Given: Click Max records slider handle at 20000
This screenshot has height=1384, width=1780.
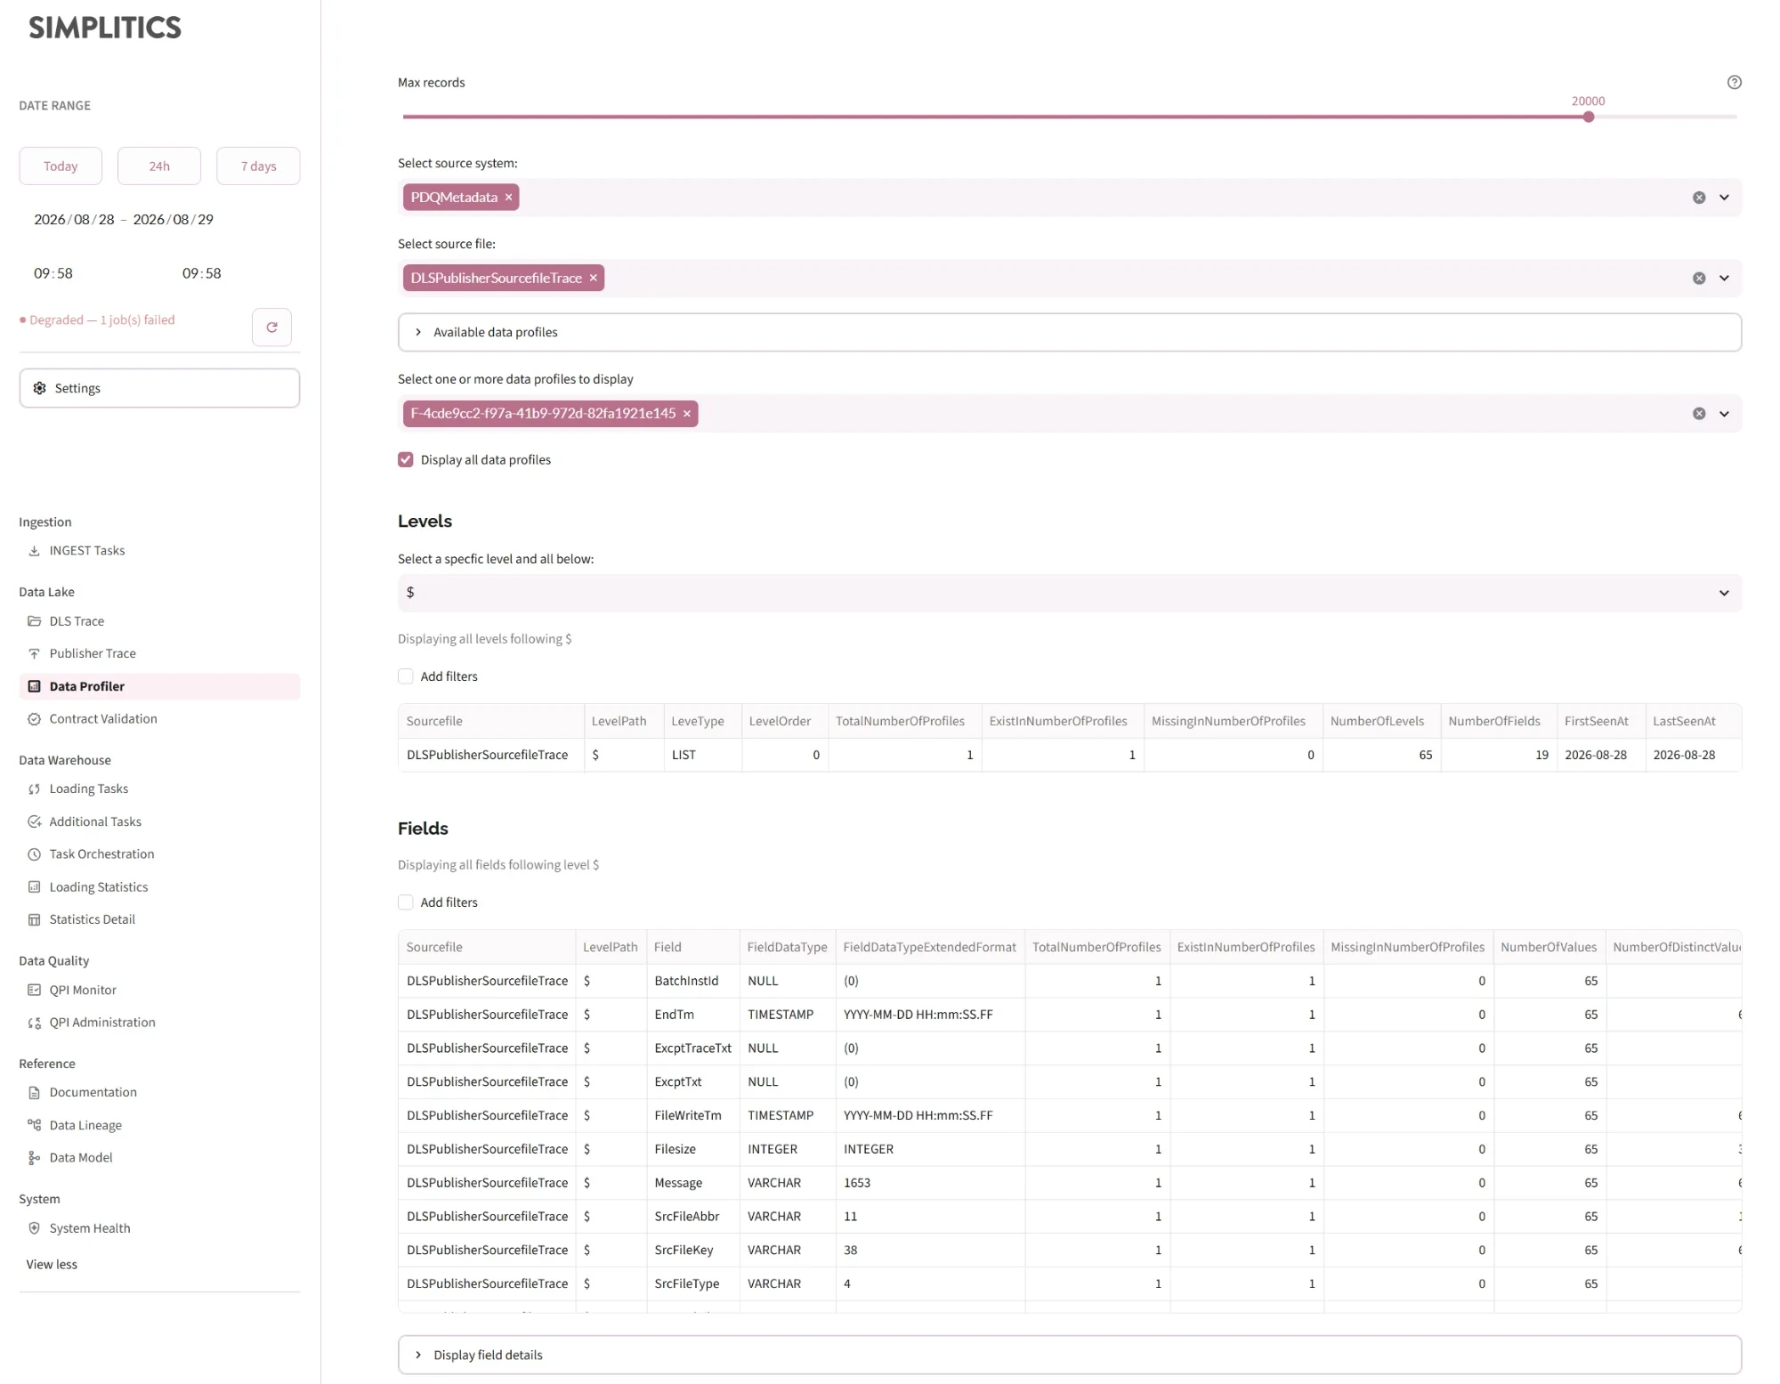Looking at the screenshot, I should pyautogui.click(x=1589, y=117).
